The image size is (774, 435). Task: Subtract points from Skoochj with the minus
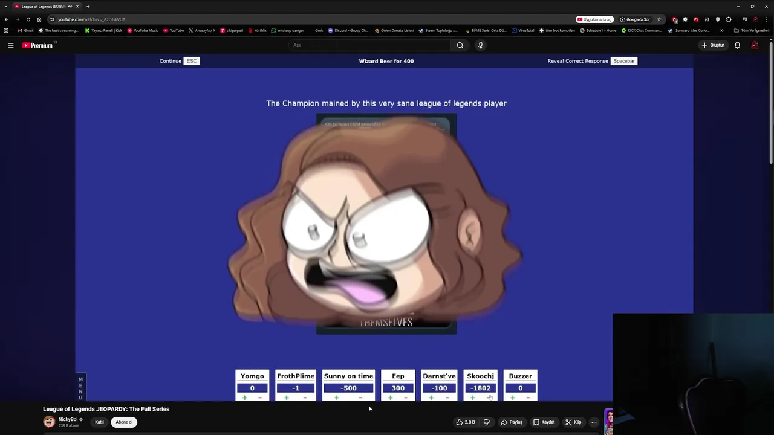pos(489,398)
